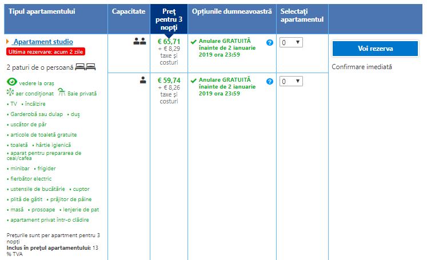Click green checkmark next to second free cancellation
The width and height of the screenshot is (427, 260).
(x=194, y=81)
